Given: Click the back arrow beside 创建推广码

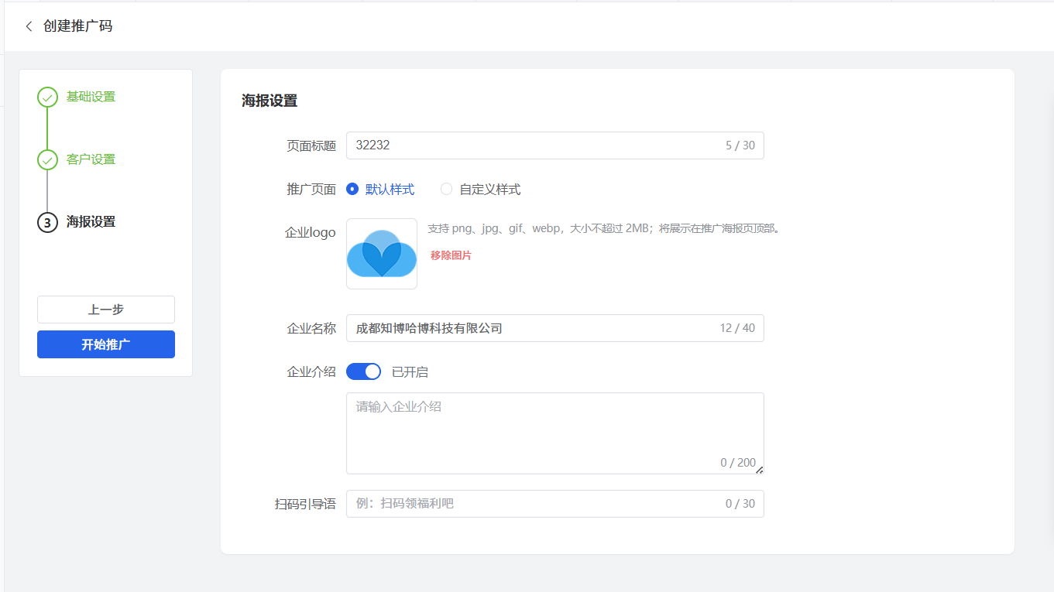Looking at the screenshot, I should pyautogui.click(x=29, y=26).
